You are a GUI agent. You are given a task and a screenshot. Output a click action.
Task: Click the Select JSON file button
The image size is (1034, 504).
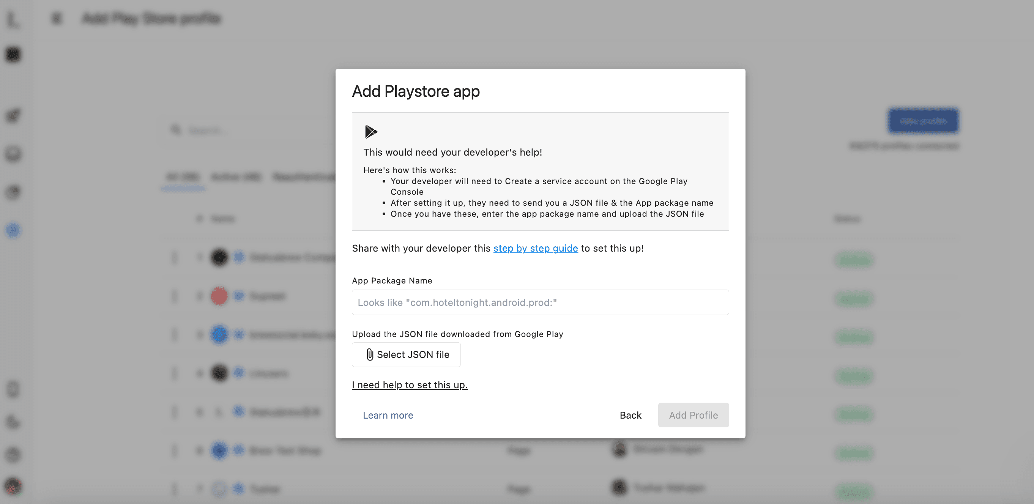406,355
